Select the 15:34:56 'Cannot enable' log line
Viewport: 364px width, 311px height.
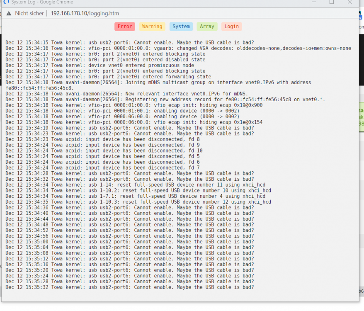coord(130,236)
